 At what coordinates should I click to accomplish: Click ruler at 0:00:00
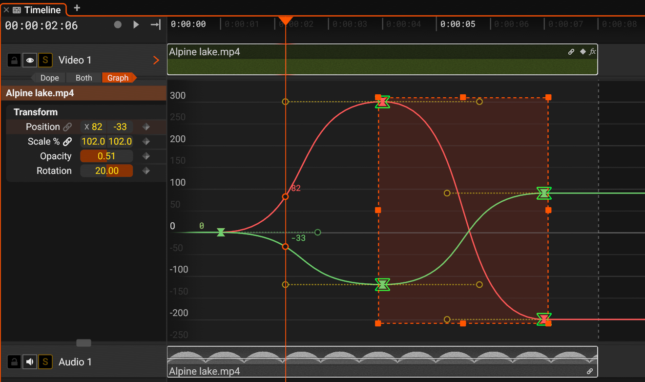188,24
